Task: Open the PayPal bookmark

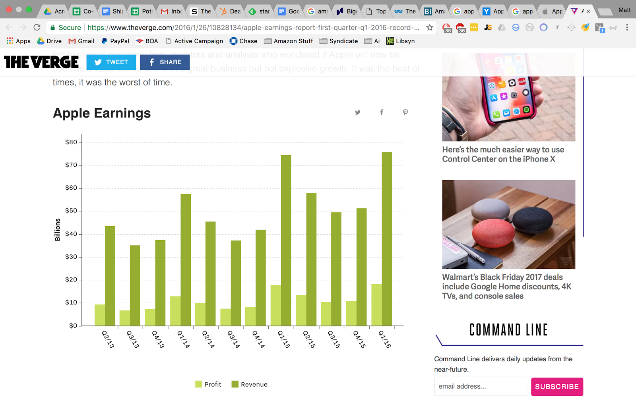Action: pos(115,41)
